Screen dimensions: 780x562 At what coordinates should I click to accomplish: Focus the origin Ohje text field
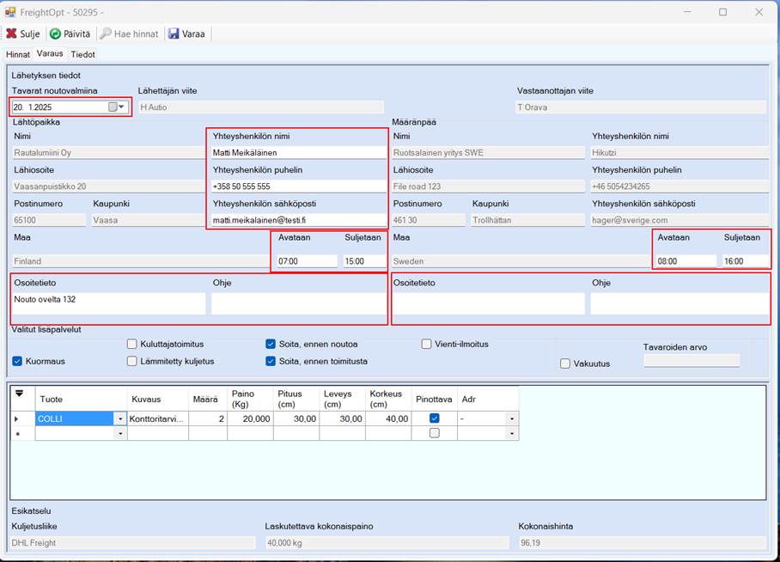tap(298, 303)
